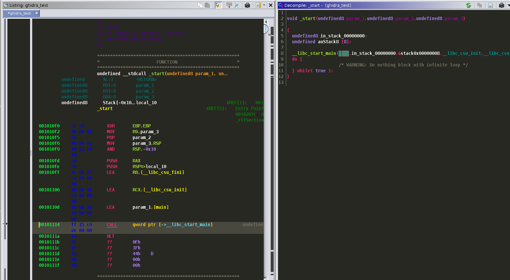Open Decompile export pencil note icon
510x280 pixels.
pos(491,5)
